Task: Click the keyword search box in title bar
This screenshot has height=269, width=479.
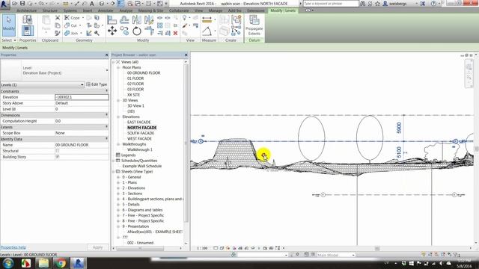Action: [331, 3]
